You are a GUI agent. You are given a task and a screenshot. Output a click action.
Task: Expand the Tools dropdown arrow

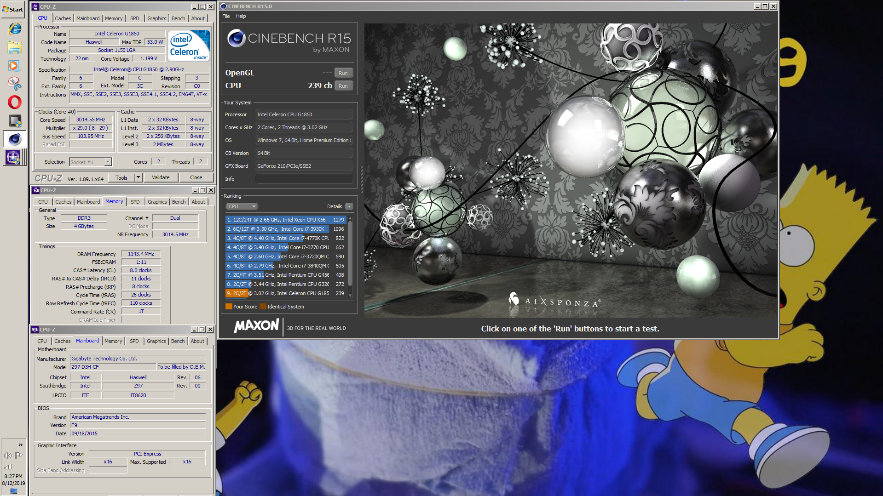click(x=138, y=178)
